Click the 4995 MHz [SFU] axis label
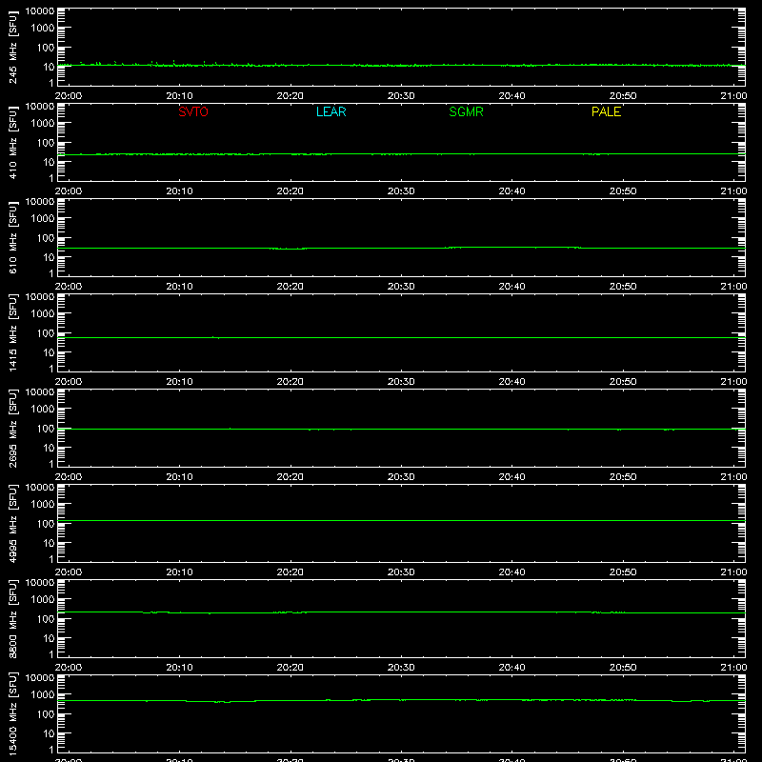This screenshot has height=762, width=762. 13,523
